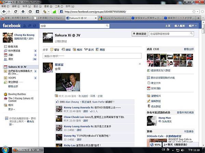
Task: Click the 95% zoom indicator at bottom
Action: pyautogui.click(x=155, y=145)
